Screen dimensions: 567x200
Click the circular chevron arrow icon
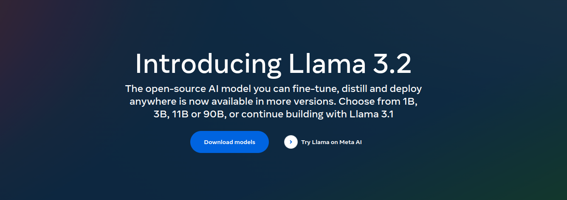(291, 142)
